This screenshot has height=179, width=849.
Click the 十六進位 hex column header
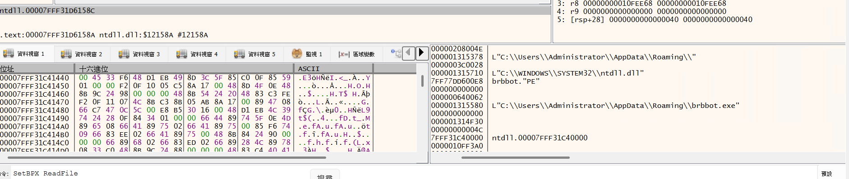point(184,68)
